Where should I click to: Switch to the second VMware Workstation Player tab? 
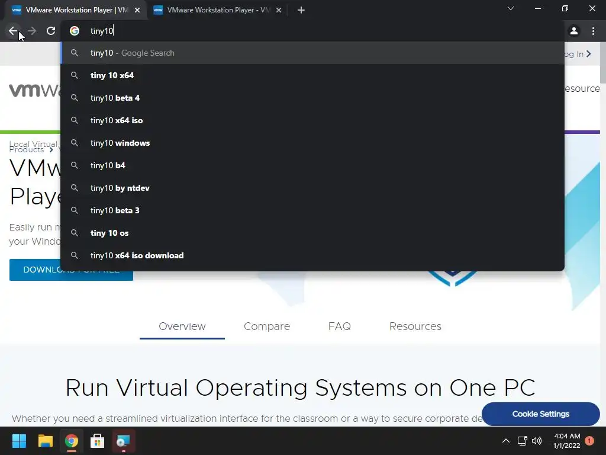pos(218,10)
